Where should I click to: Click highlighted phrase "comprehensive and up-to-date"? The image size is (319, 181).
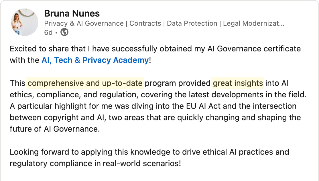tap(85, 83)
